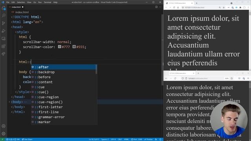Viewport: 251px width, 141px height.
Task: Choose ::content suggestion
Action: [64, 82]
